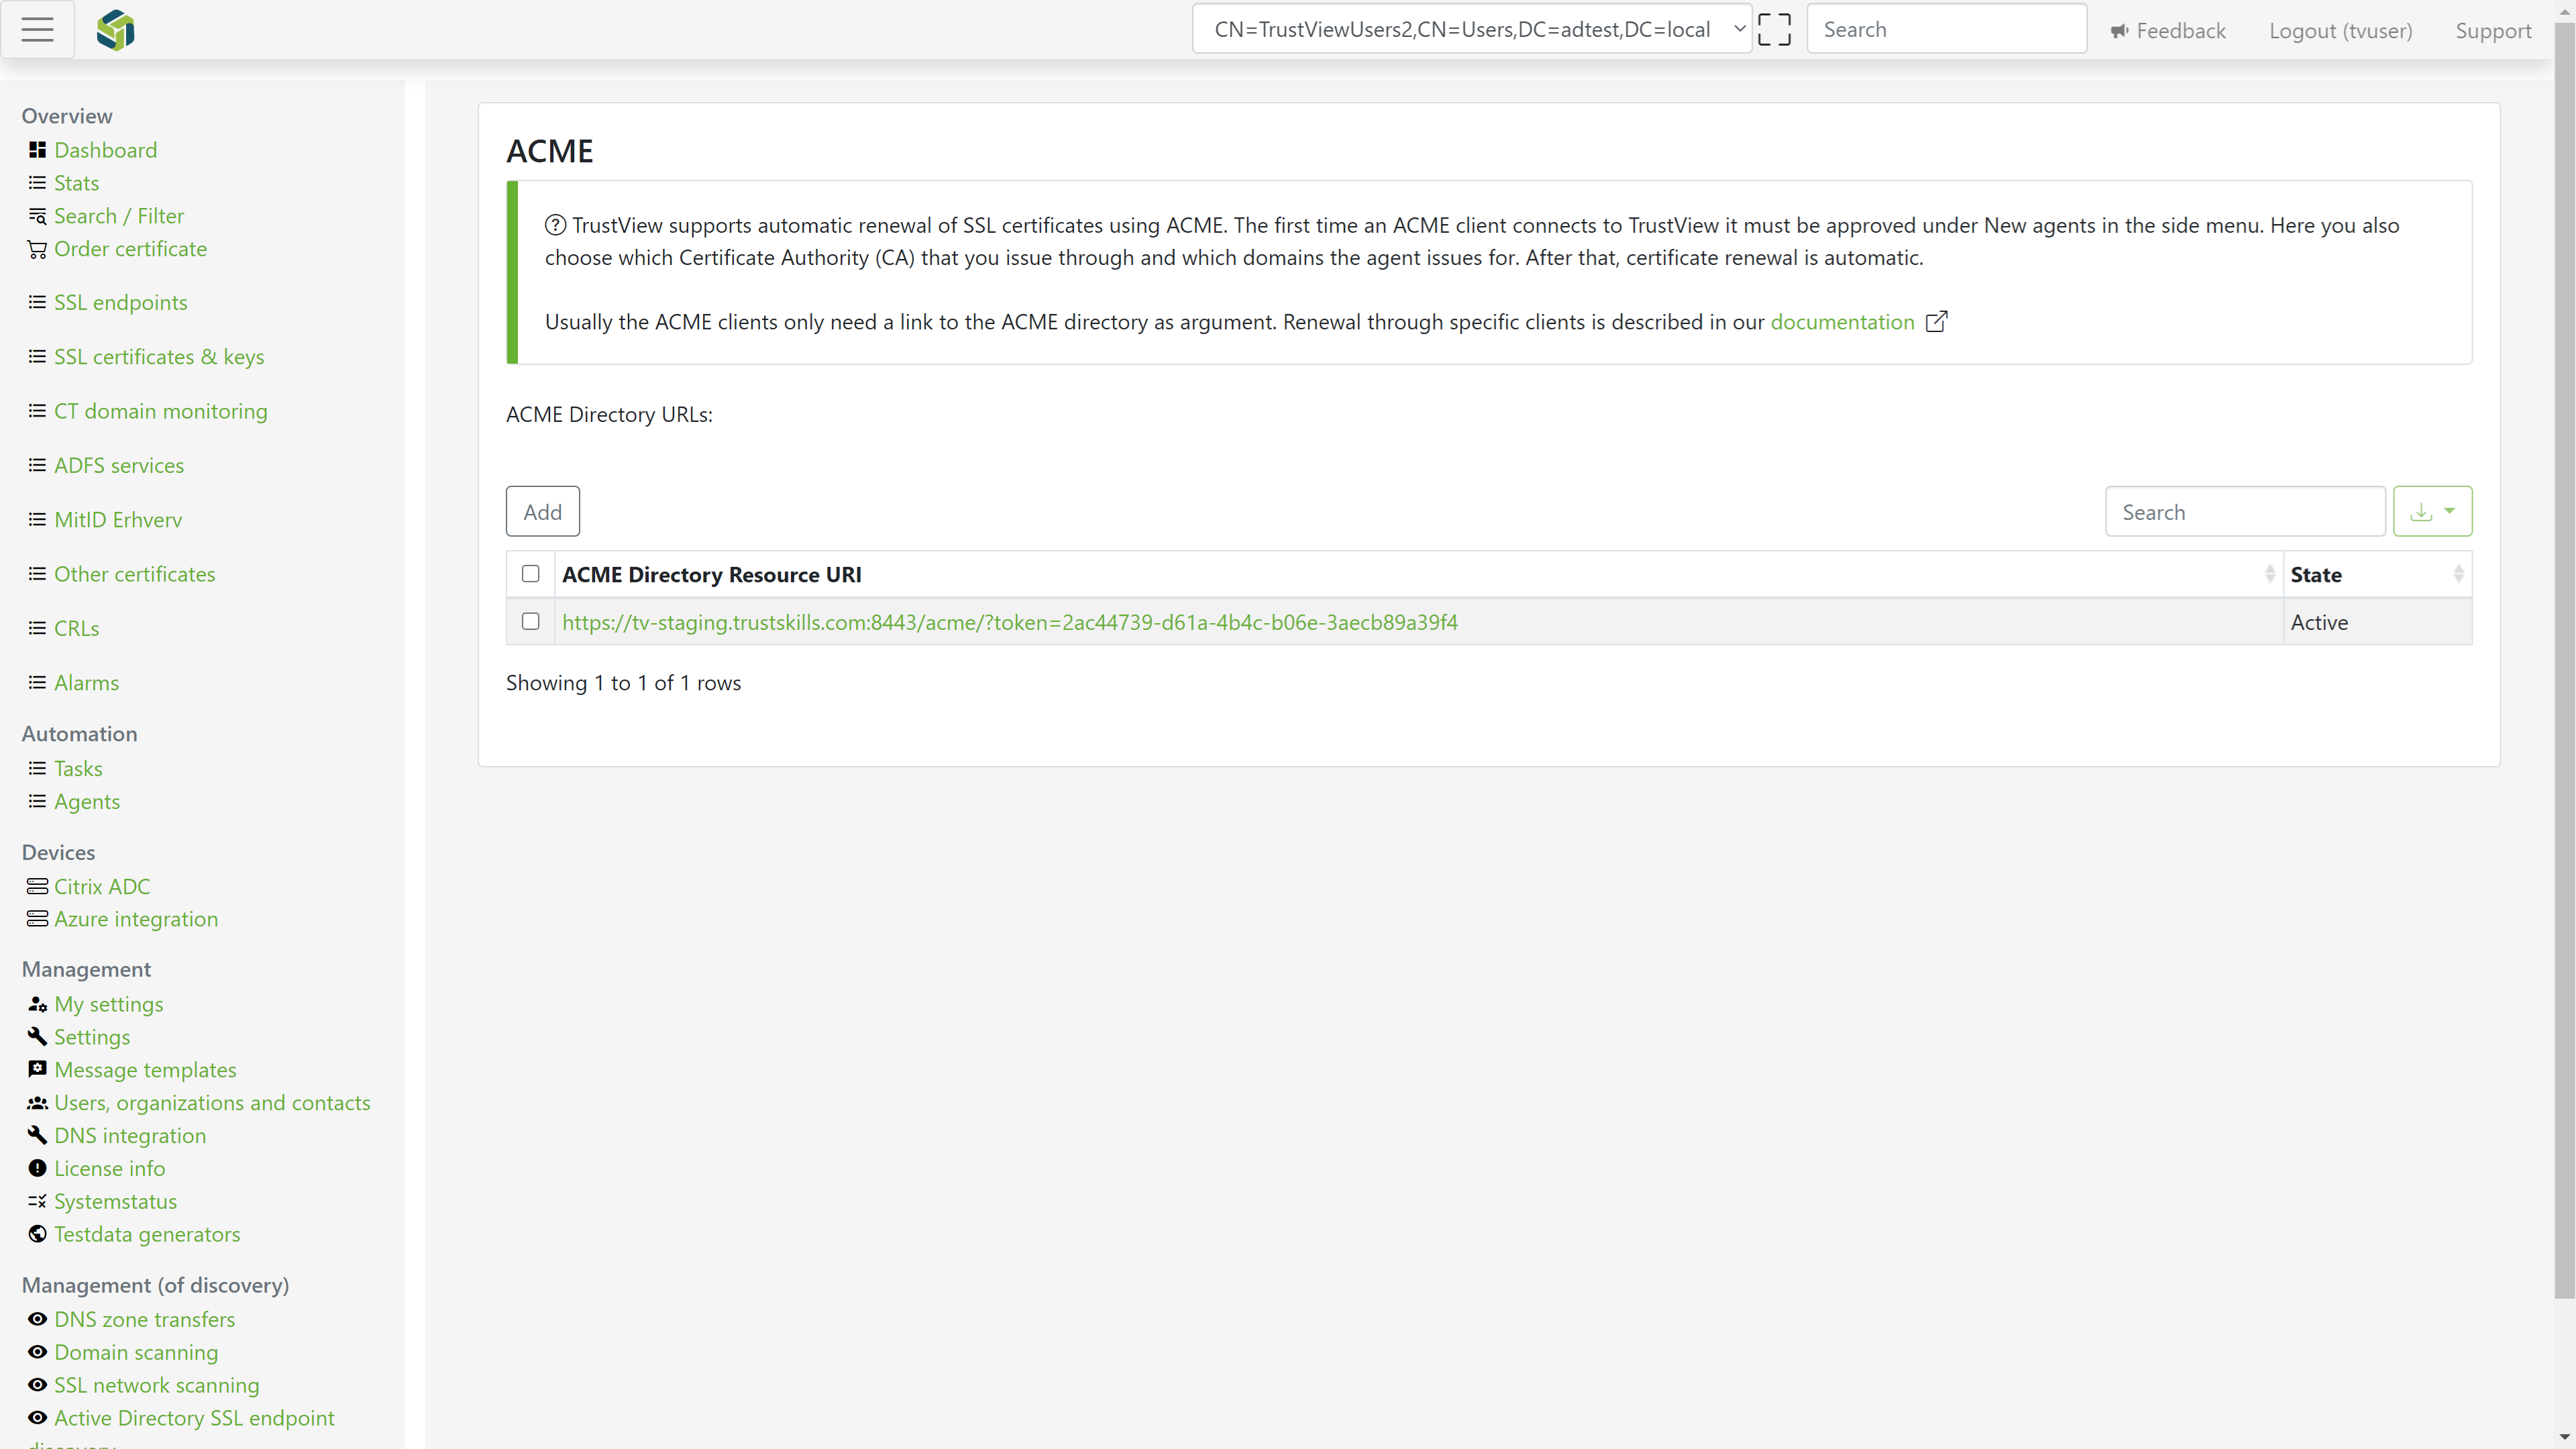Sort by State column arrows
The image size is (2576, 1449).
2458,575
